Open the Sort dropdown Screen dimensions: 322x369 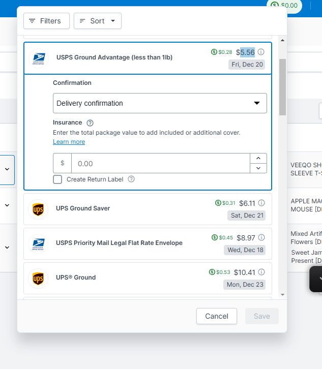[98, 21]
